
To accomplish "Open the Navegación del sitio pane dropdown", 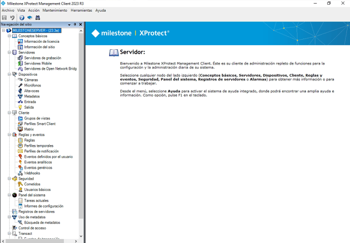I will (69, 24).
